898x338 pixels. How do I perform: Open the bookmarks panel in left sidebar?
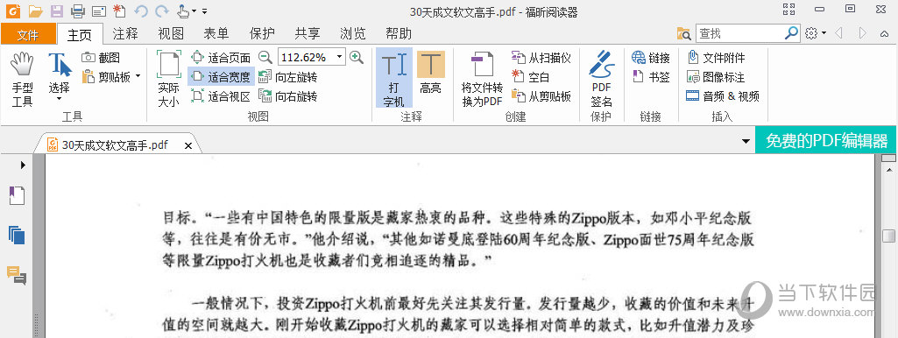pos(17,196)
